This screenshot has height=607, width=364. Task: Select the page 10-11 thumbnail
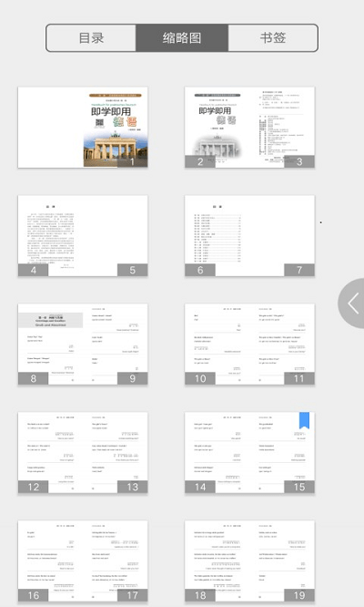249,345
